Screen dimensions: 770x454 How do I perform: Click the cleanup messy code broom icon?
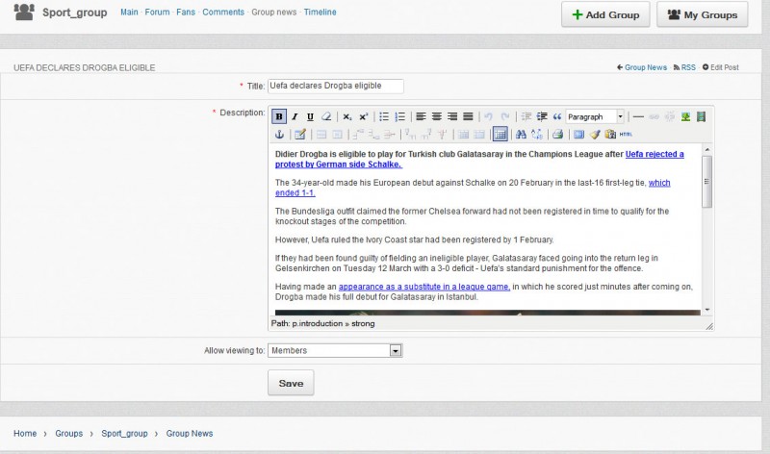point(595,135)
